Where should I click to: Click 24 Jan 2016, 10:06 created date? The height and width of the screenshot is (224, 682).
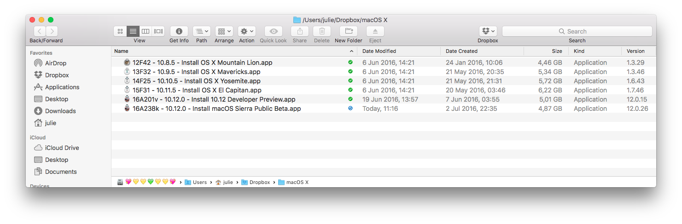coord(474,63)
